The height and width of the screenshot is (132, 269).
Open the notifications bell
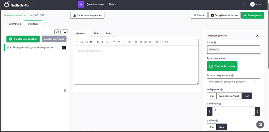click(244, 5)
